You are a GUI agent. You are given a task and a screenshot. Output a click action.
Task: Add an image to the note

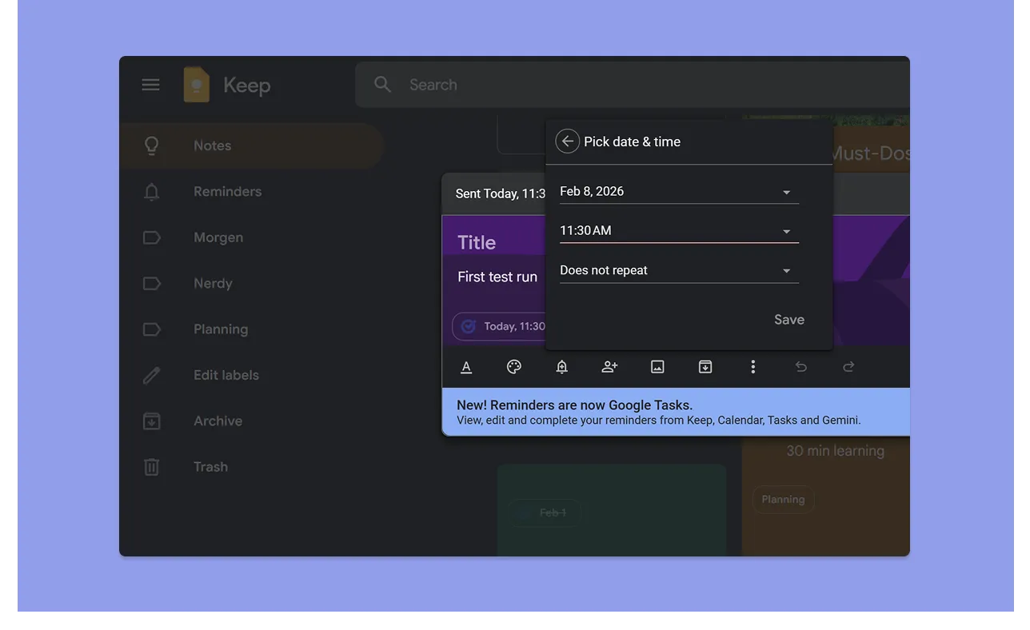coord(657,366)
